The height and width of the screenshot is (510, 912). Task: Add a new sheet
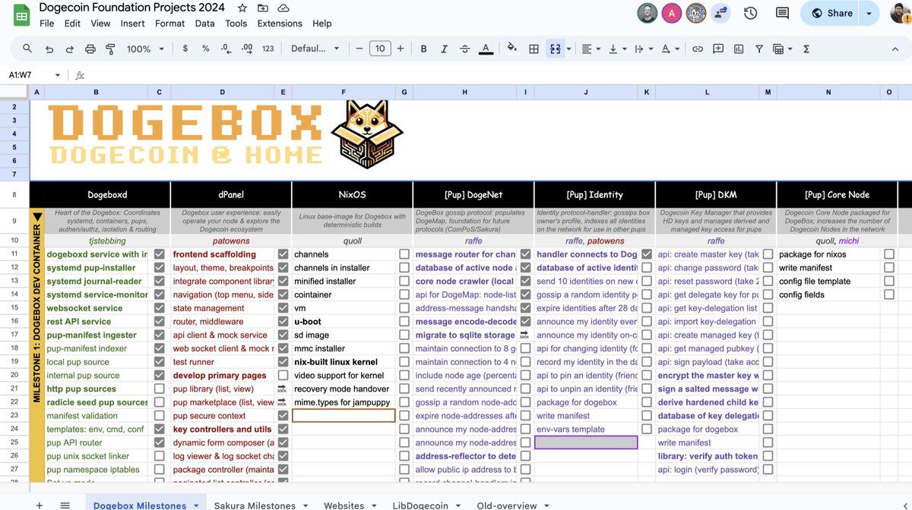coord(40,505)
